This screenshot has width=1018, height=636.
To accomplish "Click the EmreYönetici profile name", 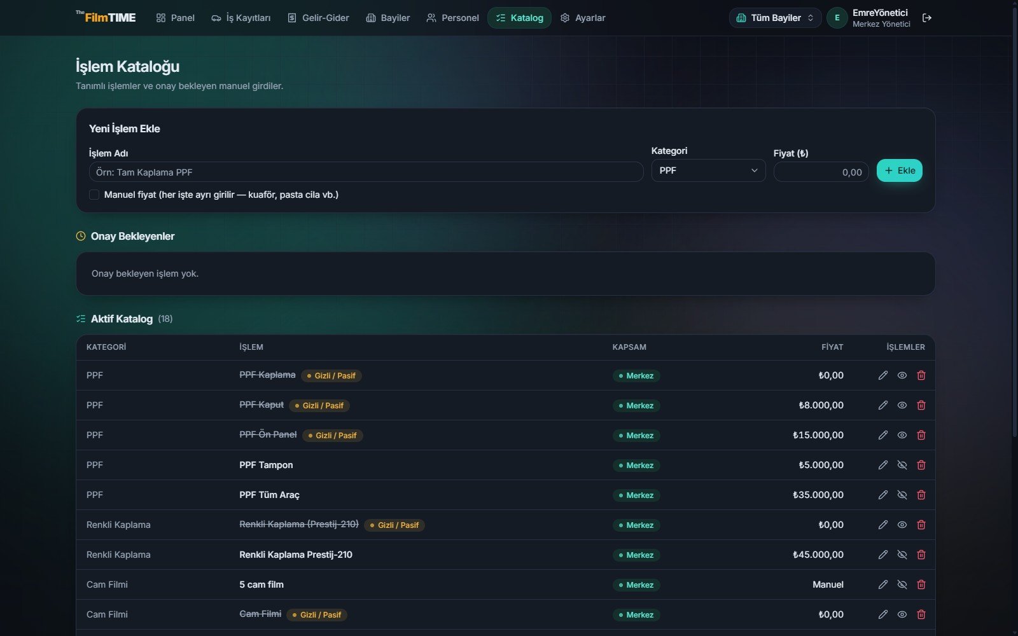I will [880, 13].
